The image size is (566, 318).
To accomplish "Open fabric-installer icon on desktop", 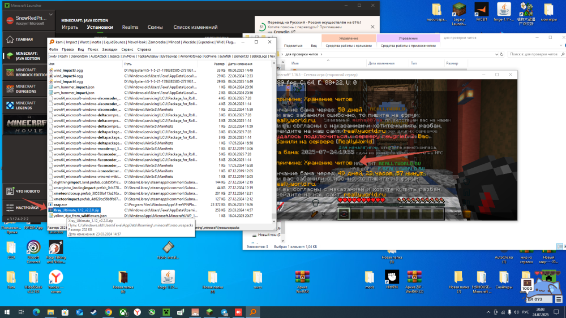I will pos(168,250).
